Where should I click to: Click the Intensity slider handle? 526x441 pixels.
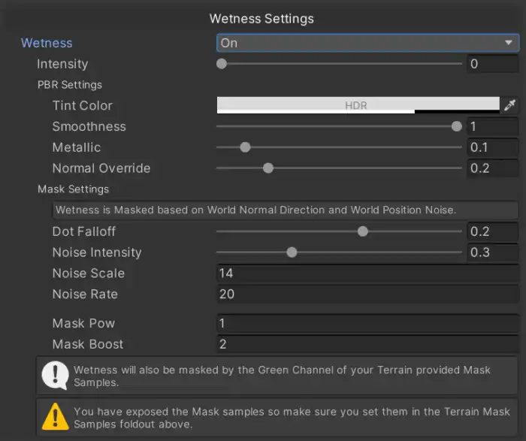[x=222, y=64]
